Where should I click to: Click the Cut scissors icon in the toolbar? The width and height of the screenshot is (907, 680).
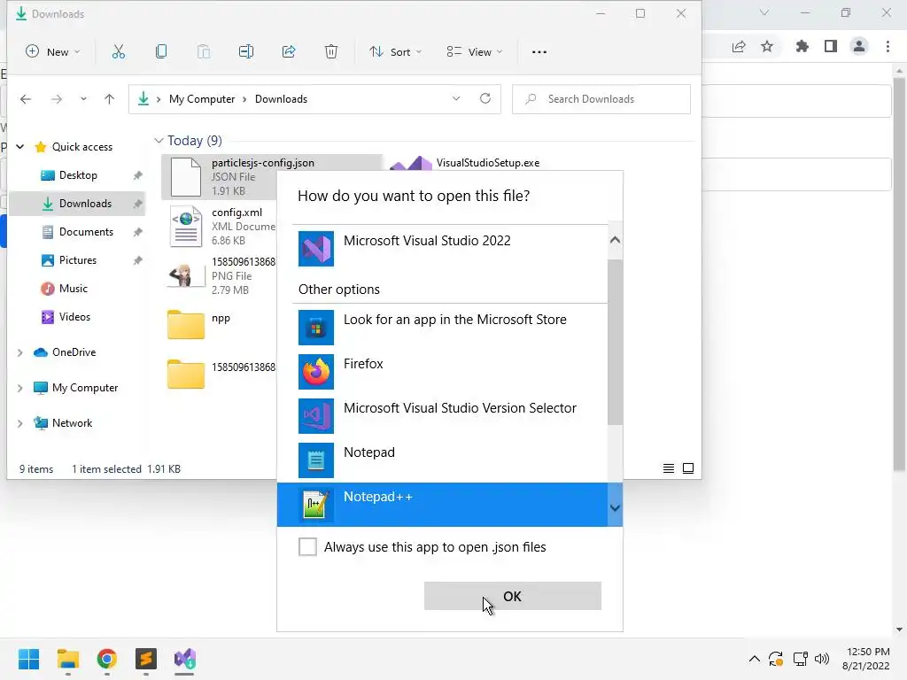[x=118, y=52]
